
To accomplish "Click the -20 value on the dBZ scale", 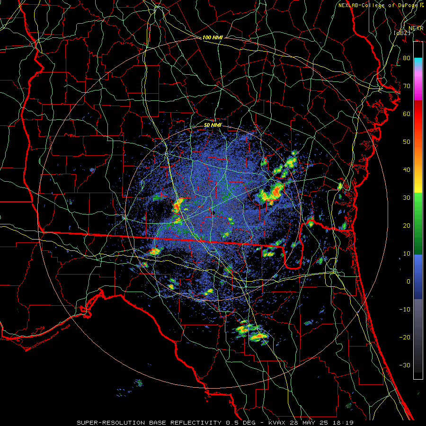I will [x=405, y=337].
